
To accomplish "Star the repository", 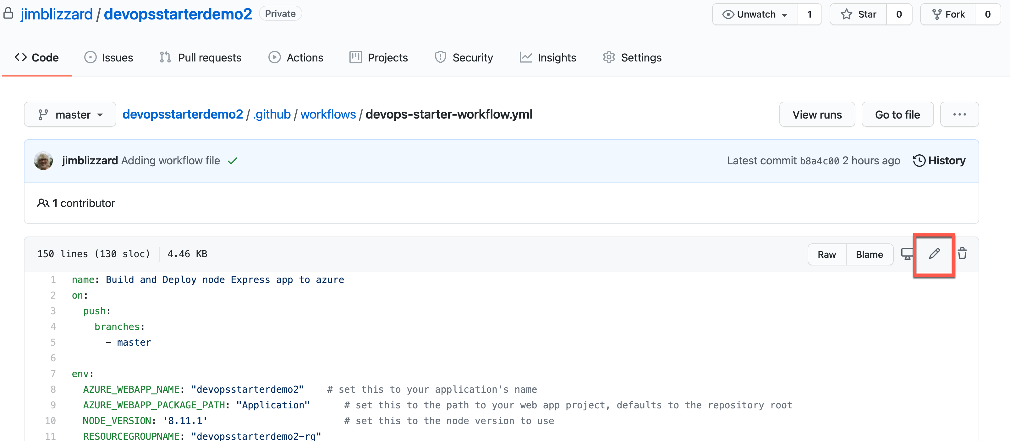I will tap(859, 14).
